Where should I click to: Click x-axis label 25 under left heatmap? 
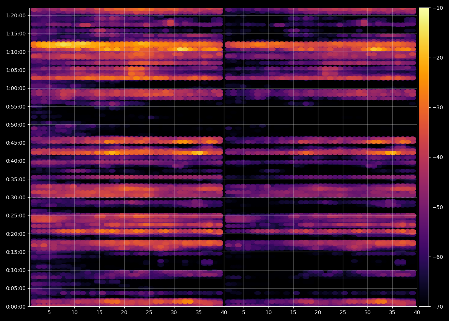coord(149,312)
